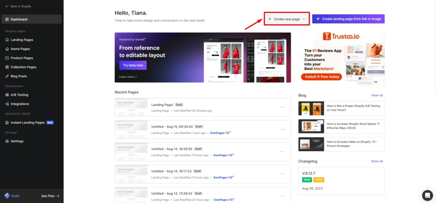436x203 pixels.
Task: Click A/B Testing blog article thumbnail
Action: pyautogui.click(x=311, y=108)
